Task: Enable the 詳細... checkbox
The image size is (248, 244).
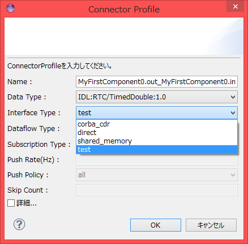Action: [11, 203]
